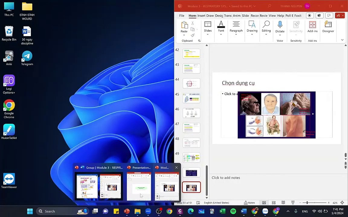The height and width of the screenshot is (217, 348).
Task: Click Zoom in plus button
Action: coord(329,203)
